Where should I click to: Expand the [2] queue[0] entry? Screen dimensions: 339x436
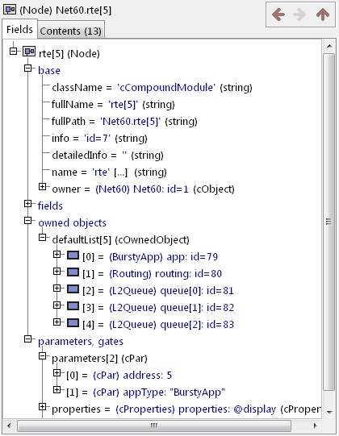(56, 288)
